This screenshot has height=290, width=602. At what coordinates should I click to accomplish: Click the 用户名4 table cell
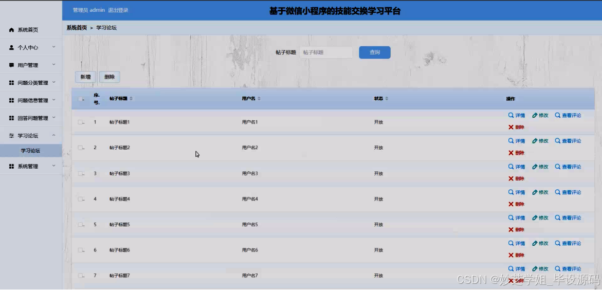pyautogui.click(x=250, y=199)
